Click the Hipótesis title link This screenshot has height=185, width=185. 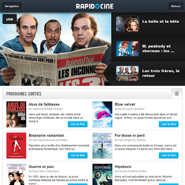point(123,167)
